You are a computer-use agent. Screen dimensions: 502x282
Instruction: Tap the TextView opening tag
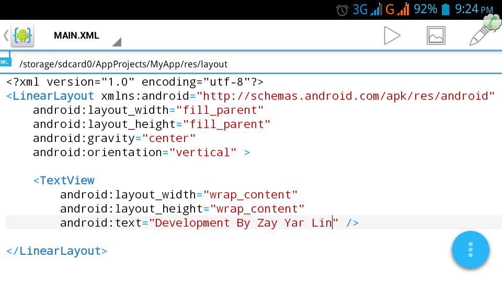click(64, 181)
